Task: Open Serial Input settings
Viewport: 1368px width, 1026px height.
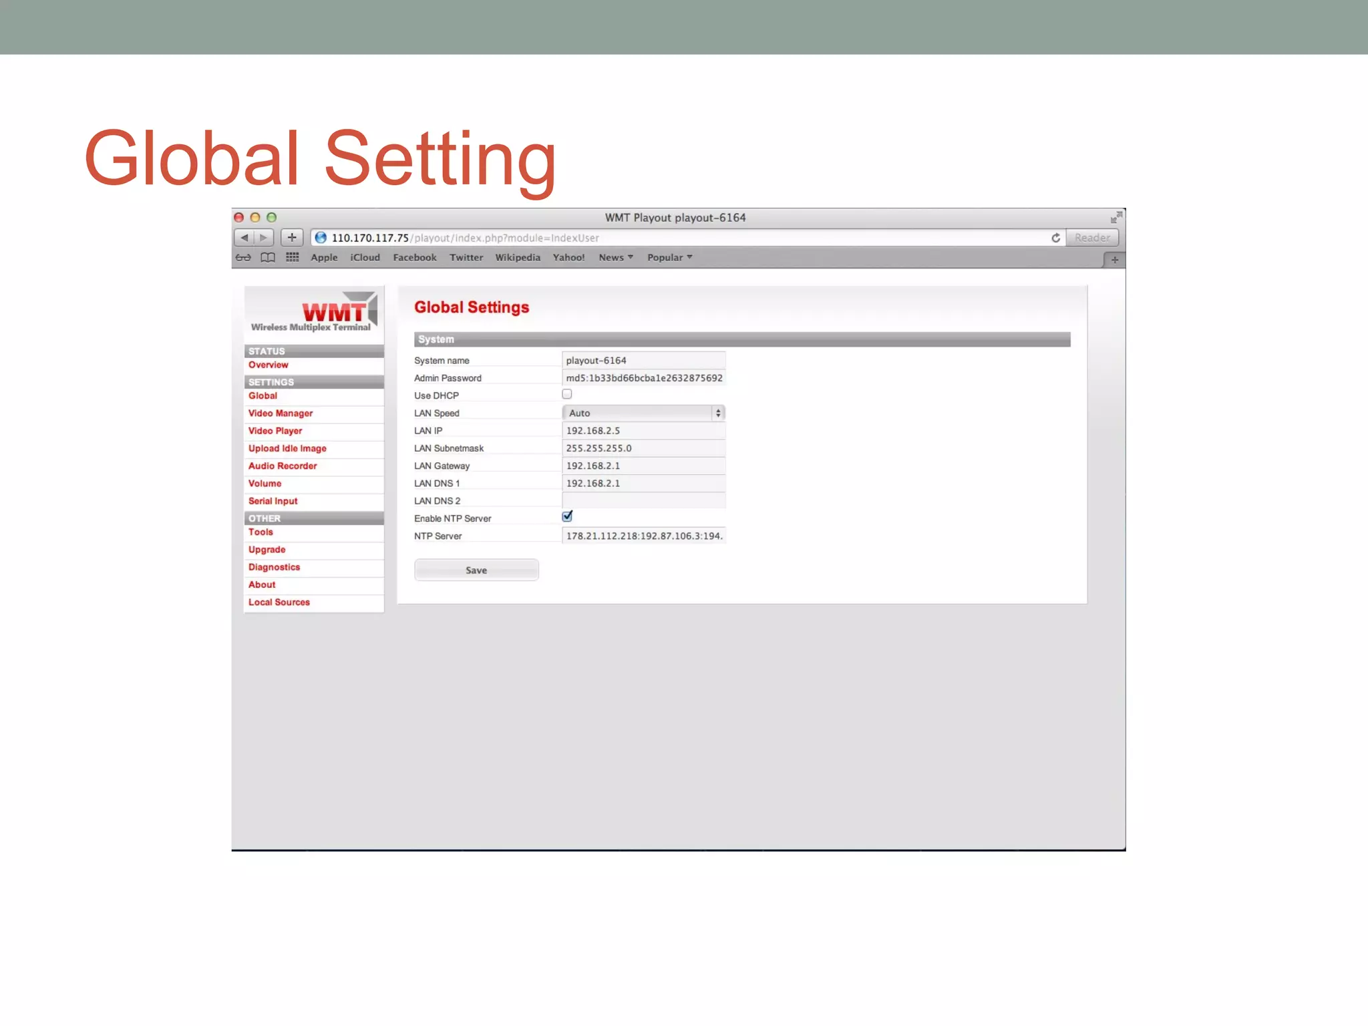Action: 273,501
